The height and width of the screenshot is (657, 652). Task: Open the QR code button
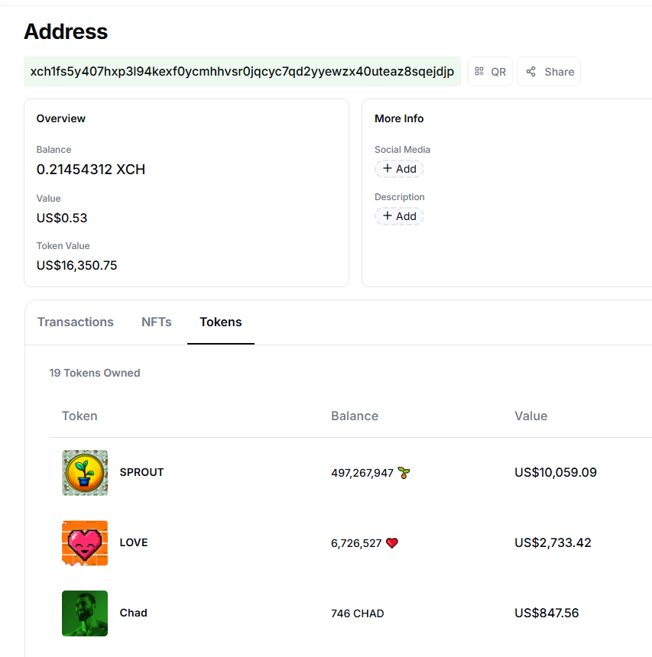point(490,72)
